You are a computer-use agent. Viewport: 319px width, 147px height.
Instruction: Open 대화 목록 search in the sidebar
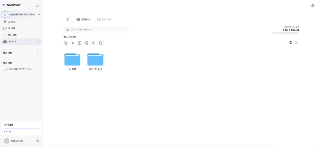pyautogui.click(x=21, y=35)
